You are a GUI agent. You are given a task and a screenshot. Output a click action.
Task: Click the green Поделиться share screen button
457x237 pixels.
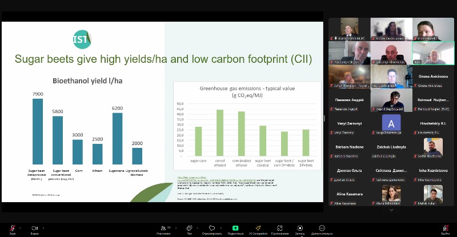tap(235, 230)
